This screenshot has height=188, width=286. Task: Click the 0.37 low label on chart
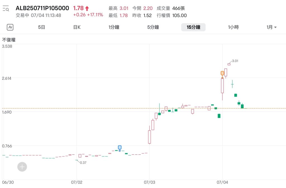tap(83, 163)
